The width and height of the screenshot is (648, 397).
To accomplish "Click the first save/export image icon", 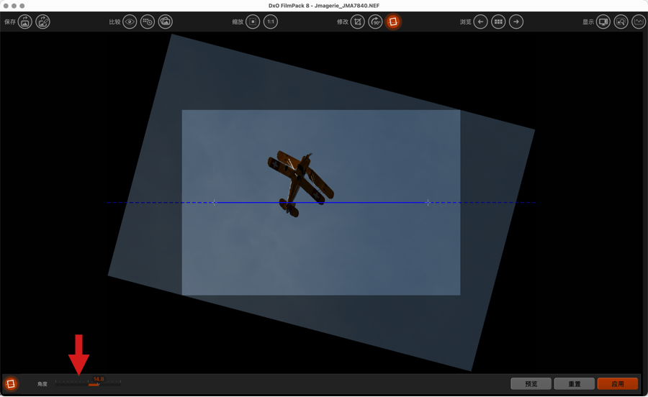I will pos(25,22).
